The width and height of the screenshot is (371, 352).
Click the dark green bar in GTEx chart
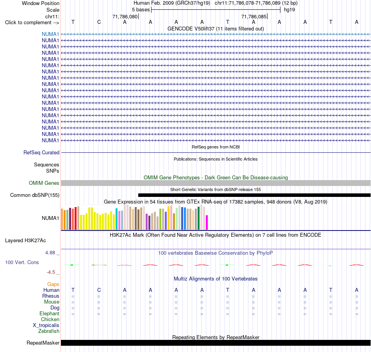[x=198, y=218]
